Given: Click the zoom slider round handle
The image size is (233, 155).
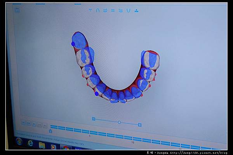Looking at the screenshot, I should pos(119,122).
